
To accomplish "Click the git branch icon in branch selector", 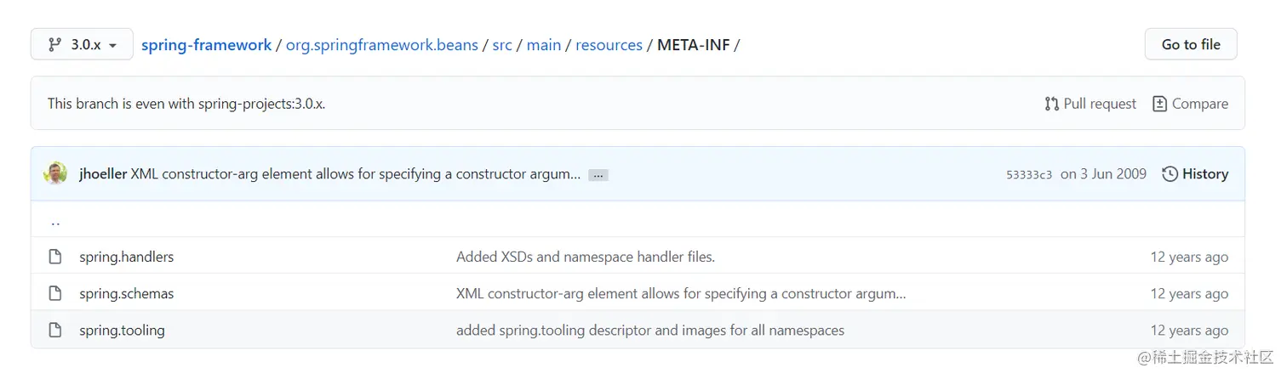I will coord(54,44).
